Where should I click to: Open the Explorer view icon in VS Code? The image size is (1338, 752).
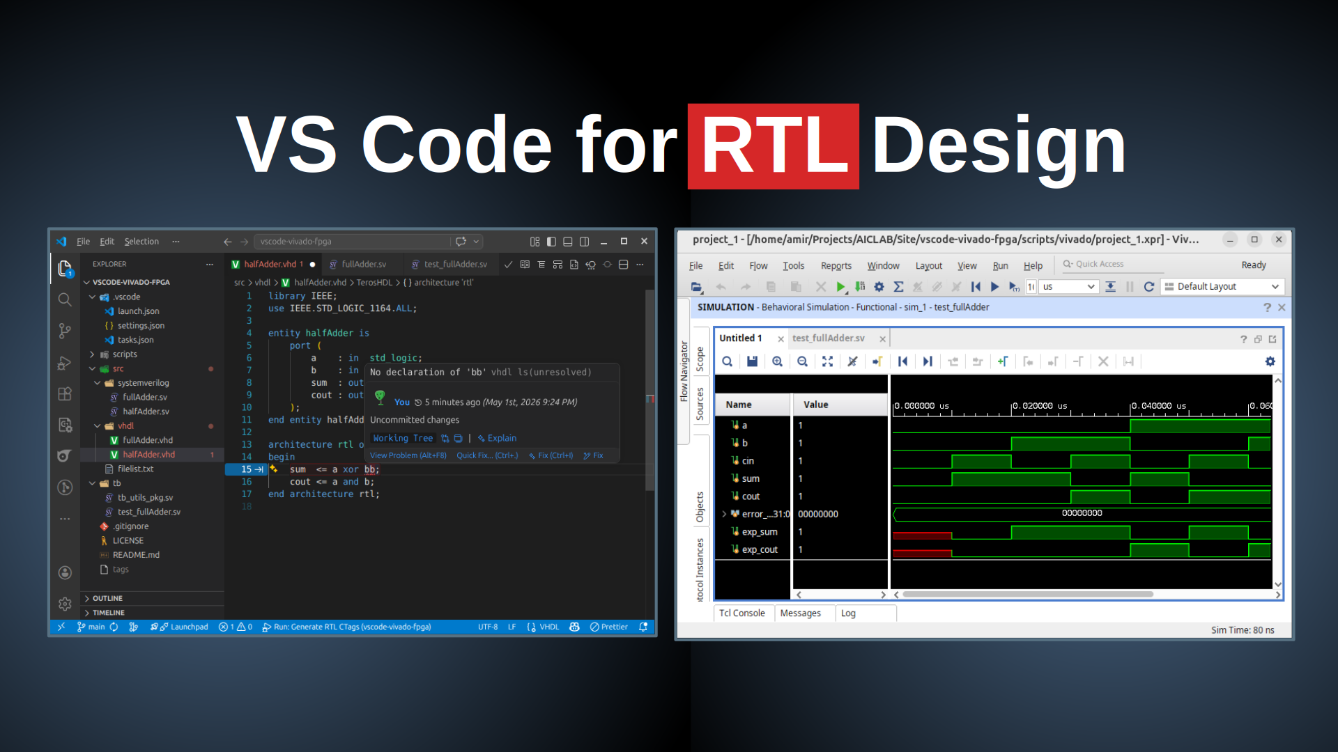[x=65, y=268]
